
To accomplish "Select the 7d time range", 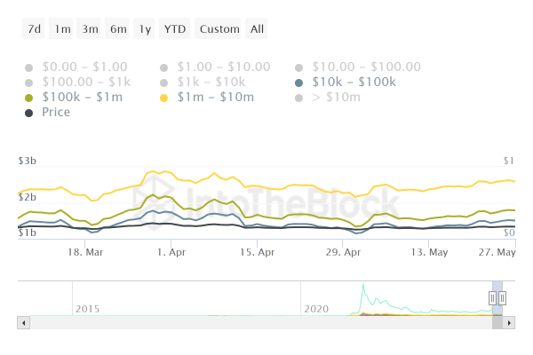I will pyautogui.click(x=35, y=29).
